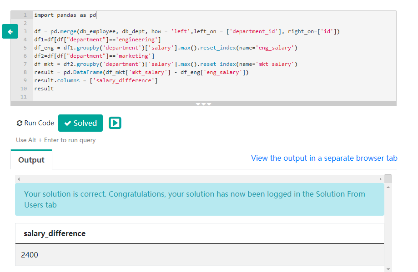Click the green Solved button
The height and width of the screenshot is (272, 418).
click(81, 123)
